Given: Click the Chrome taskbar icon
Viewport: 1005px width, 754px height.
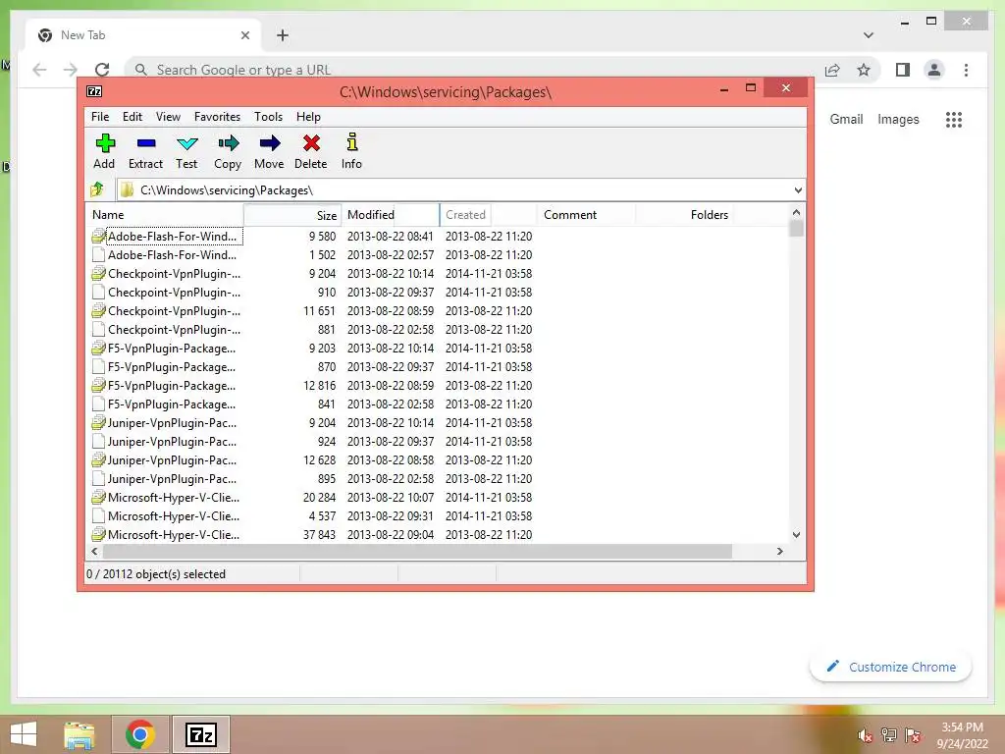Looking at the screenshot, I should pyautogui.click(x=139, y=734).
